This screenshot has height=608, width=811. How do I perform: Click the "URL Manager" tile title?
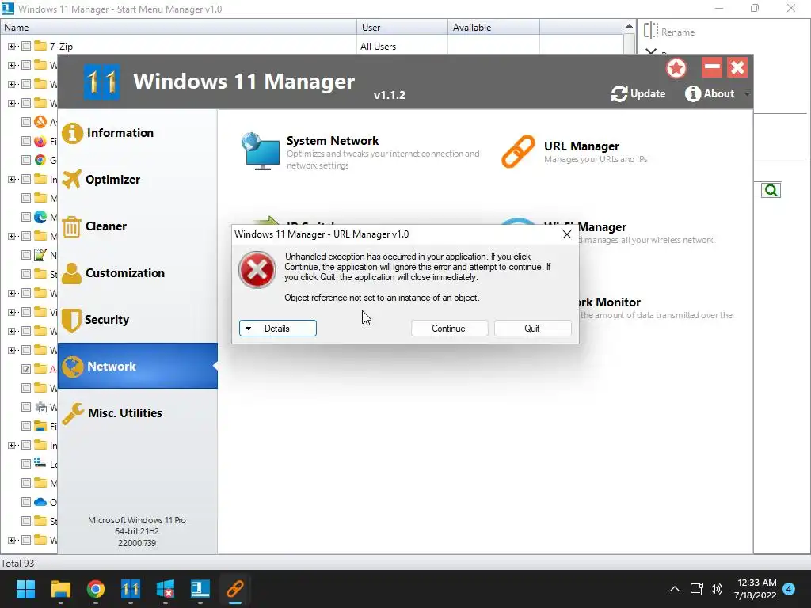pyautogui.click(x=581, y=146)
